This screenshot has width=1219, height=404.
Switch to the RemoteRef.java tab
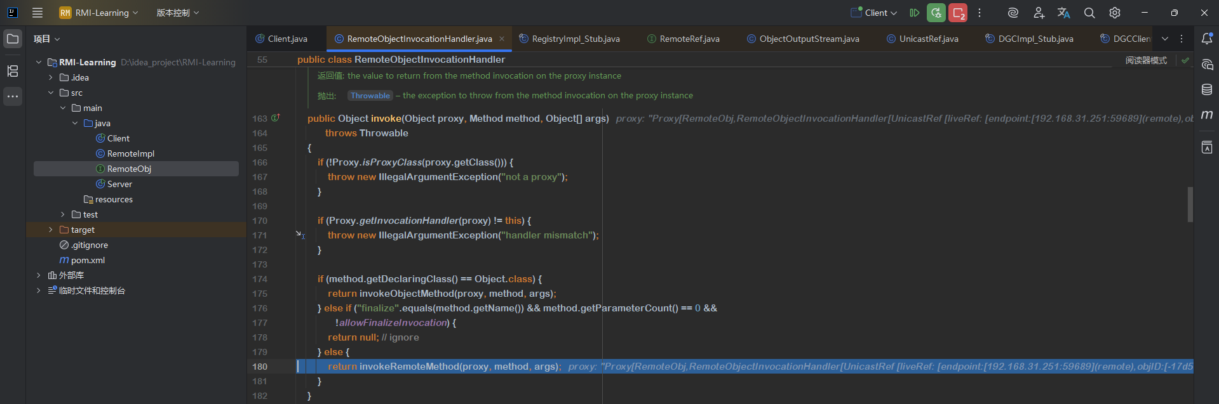pos(689,39)
